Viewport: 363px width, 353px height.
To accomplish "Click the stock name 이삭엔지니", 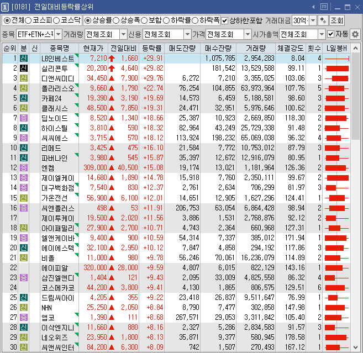I will (57, 328).
